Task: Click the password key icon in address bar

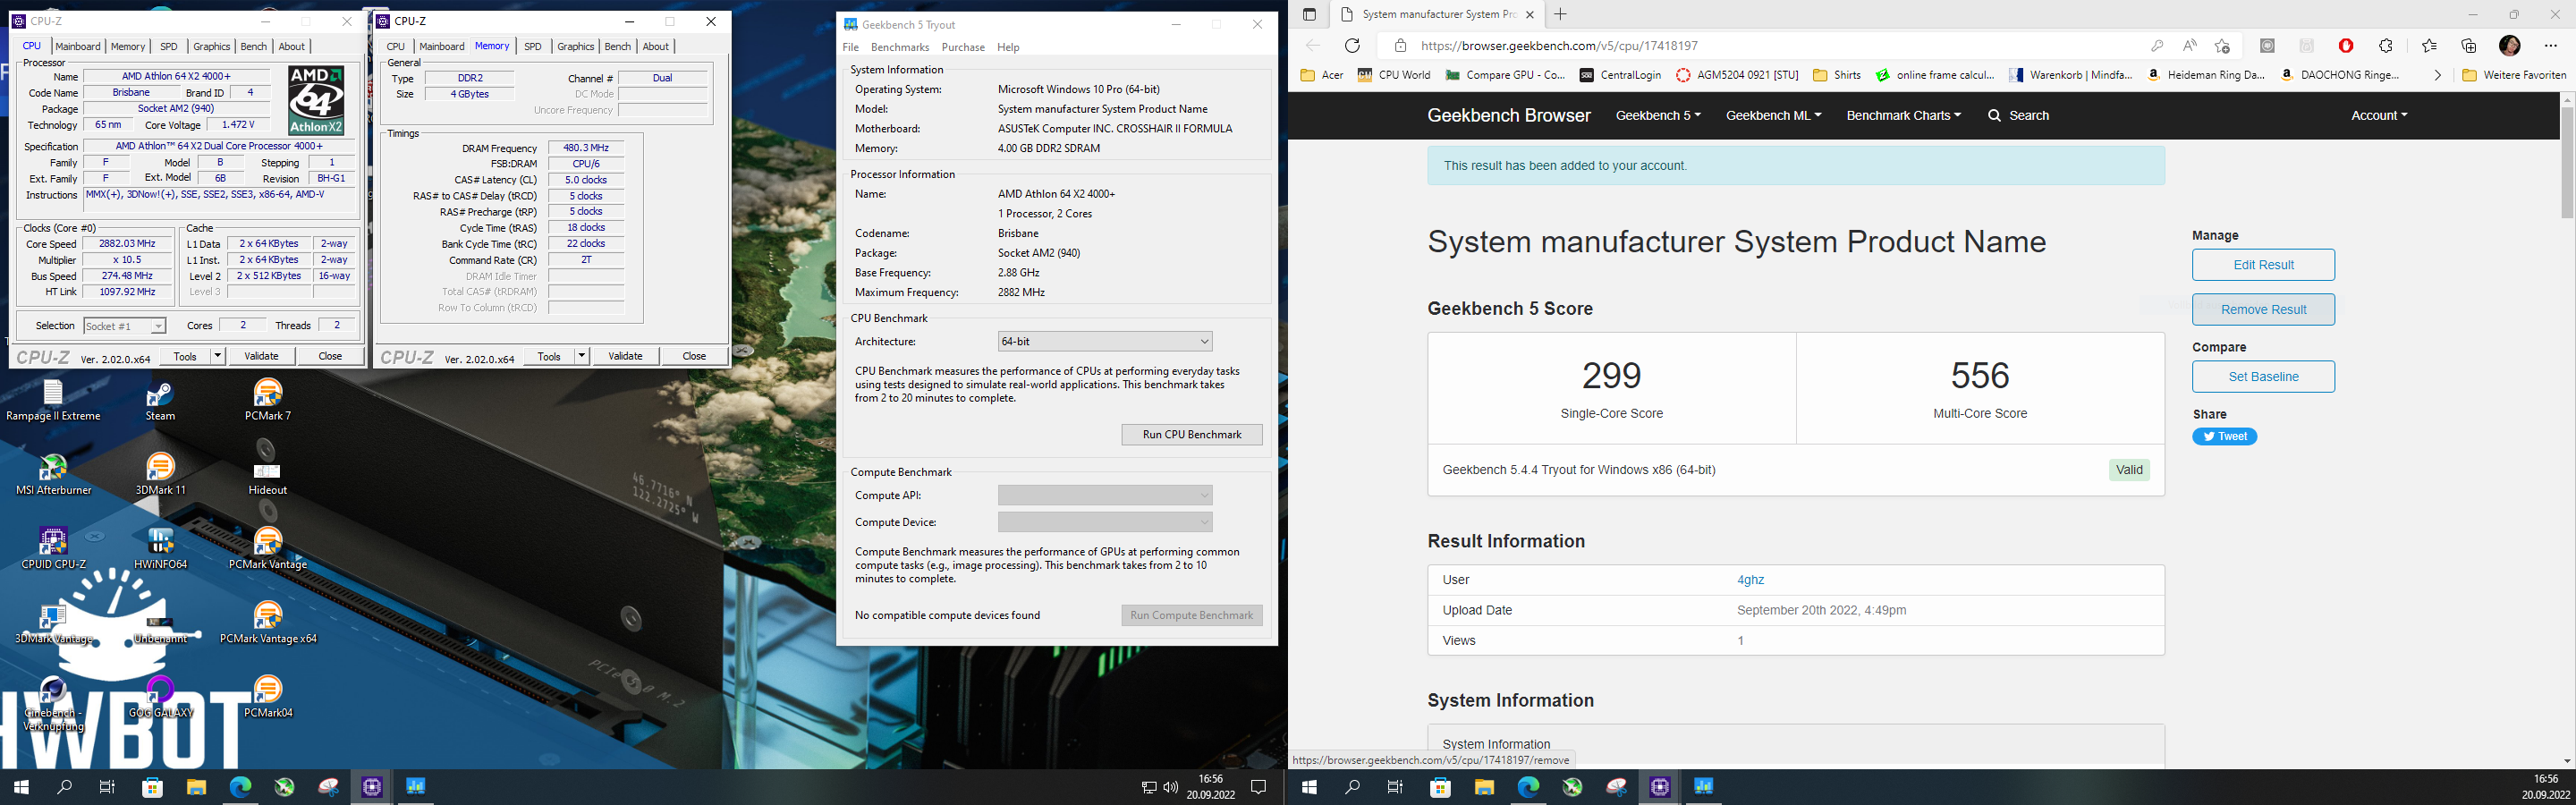Action: pos(2157,45)
